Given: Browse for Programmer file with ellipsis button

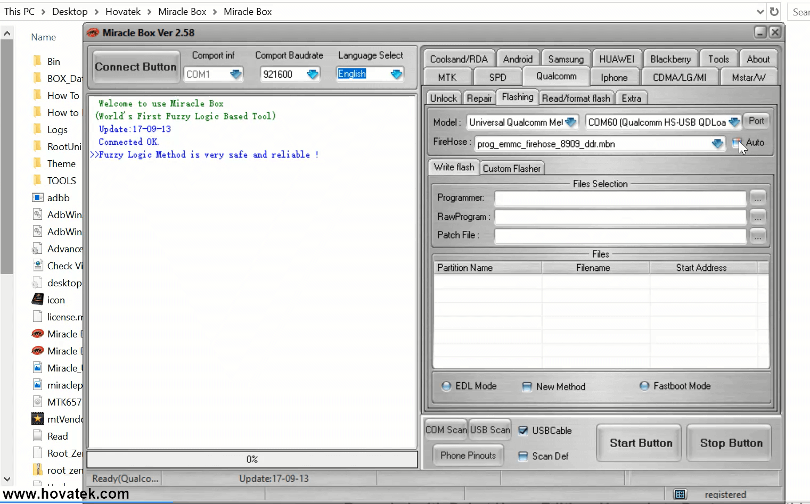Looking at the screenshot, I should click(x=757, y=198).
